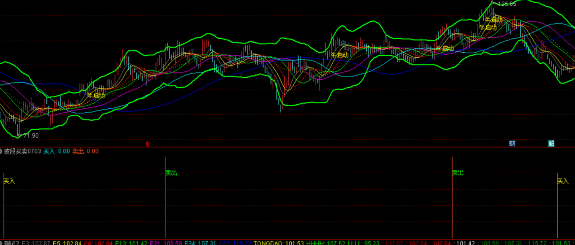Click the earliest 牛启动 signal after the 71.90 low
The width and height of the screenshot is (575, 245).
pyautogui.click(x=96, y=95)
